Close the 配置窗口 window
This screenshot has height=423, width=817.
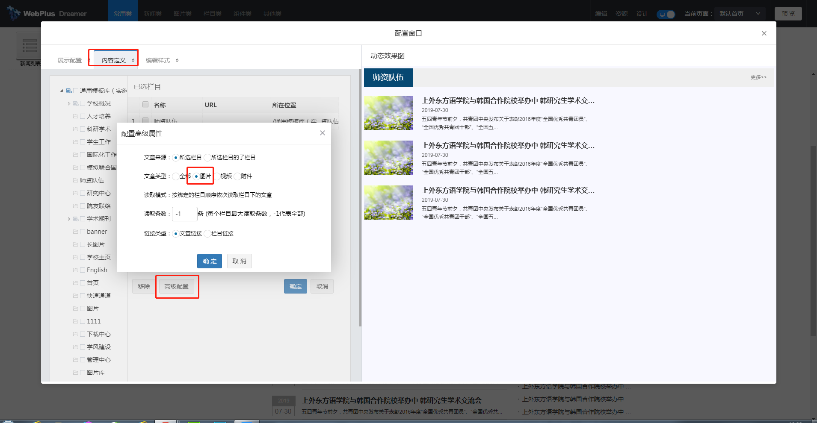click(x=764, y=33)
